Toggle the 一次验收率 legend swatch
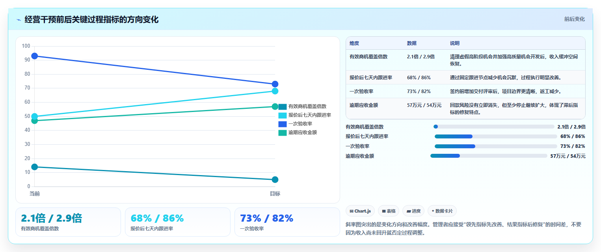 283,124
